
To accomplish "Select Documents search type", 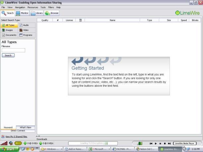I will click(x=9, y=35).
